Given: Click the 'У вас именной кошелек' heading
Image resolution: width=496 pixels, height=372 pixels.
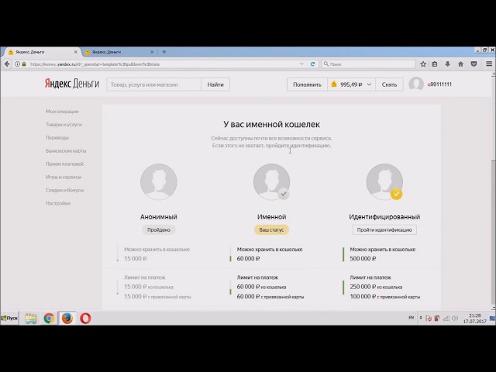Looking at the screenshot, I should (271, 124).
